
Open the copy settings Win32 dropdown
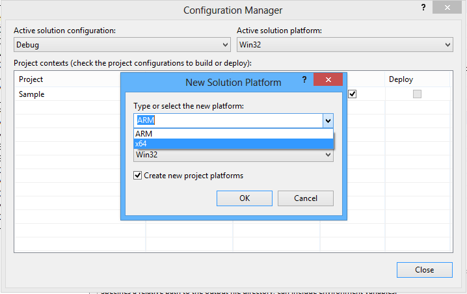pyautogui.click(x=233, y=155)
